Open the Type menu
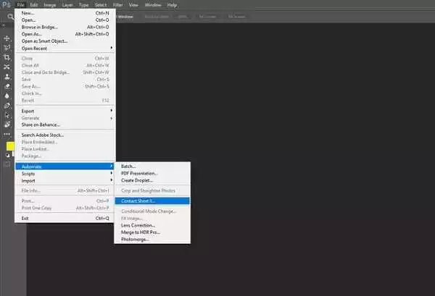 coord(84,5)
